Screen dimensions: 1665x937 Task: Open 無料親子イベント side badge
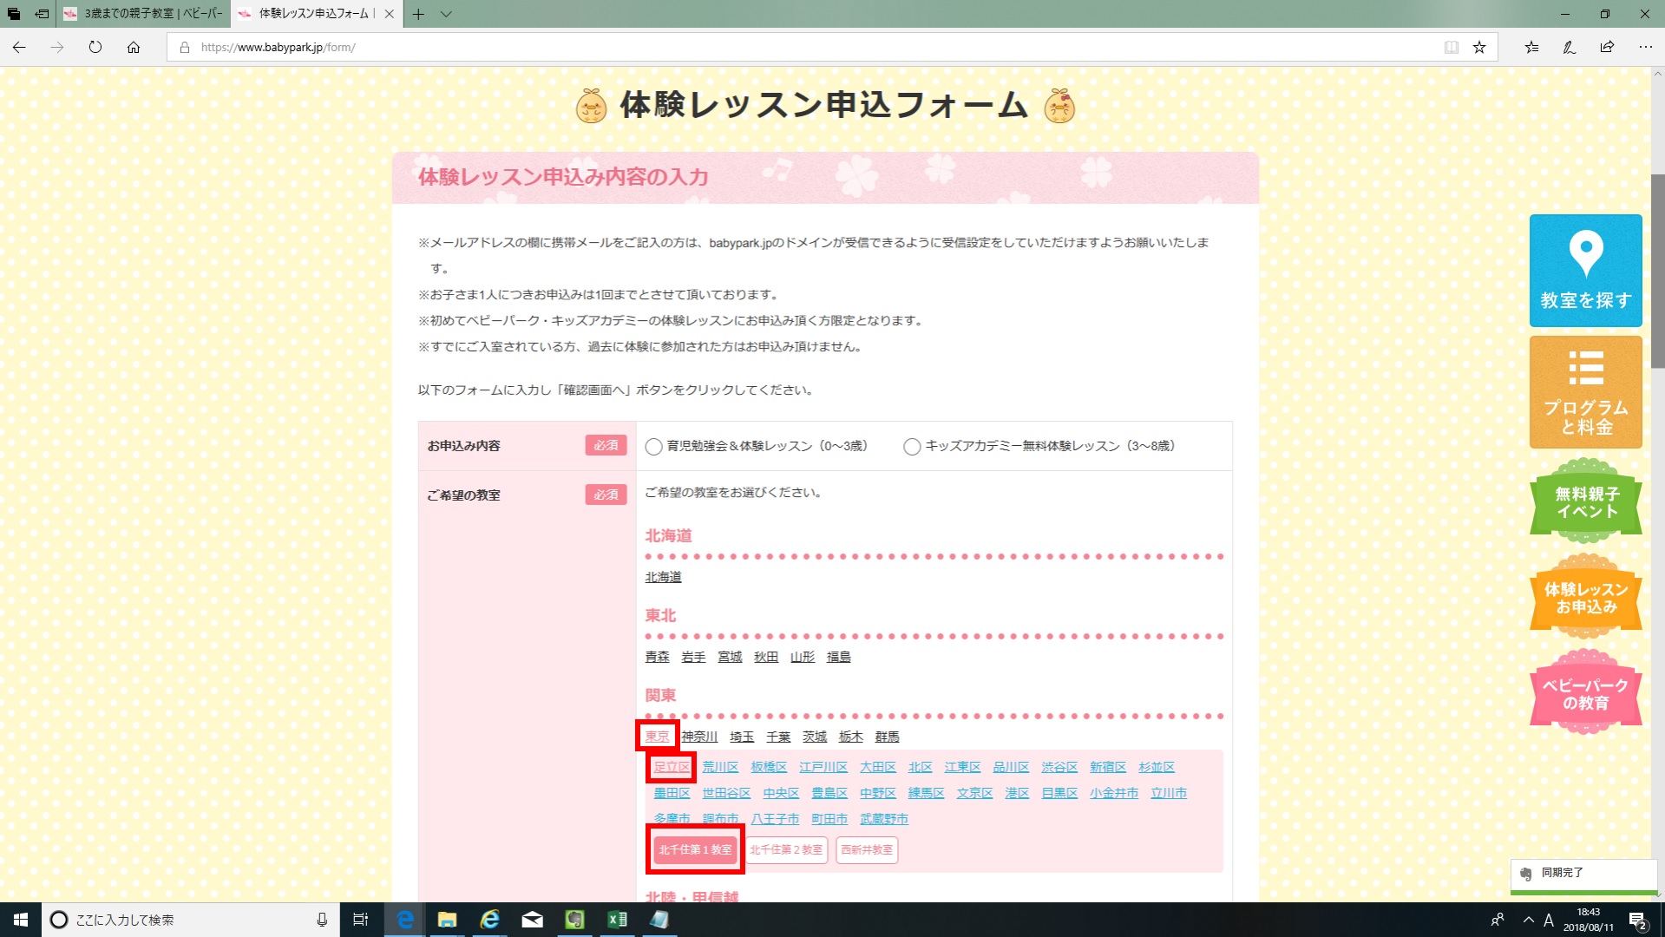1585,502
